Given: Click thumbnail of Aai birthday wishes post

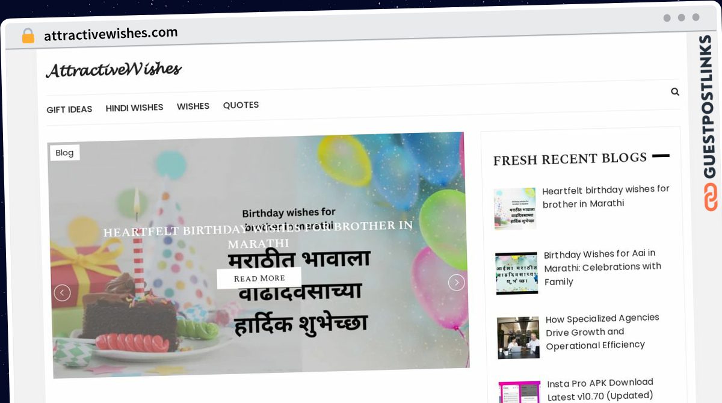Looking at the screenshot, I should [517, 273].
